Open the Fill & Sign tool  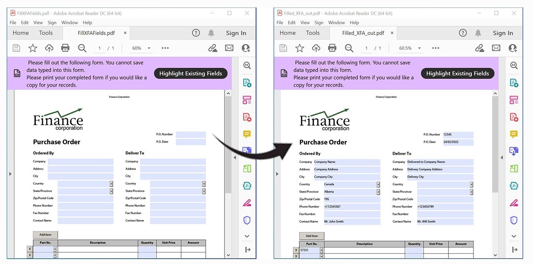pos(514,202)
